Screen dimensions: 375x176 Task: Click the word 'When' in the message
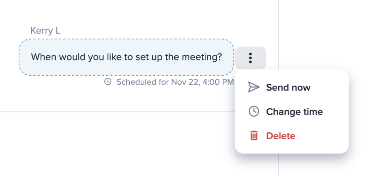coord(42,57)
